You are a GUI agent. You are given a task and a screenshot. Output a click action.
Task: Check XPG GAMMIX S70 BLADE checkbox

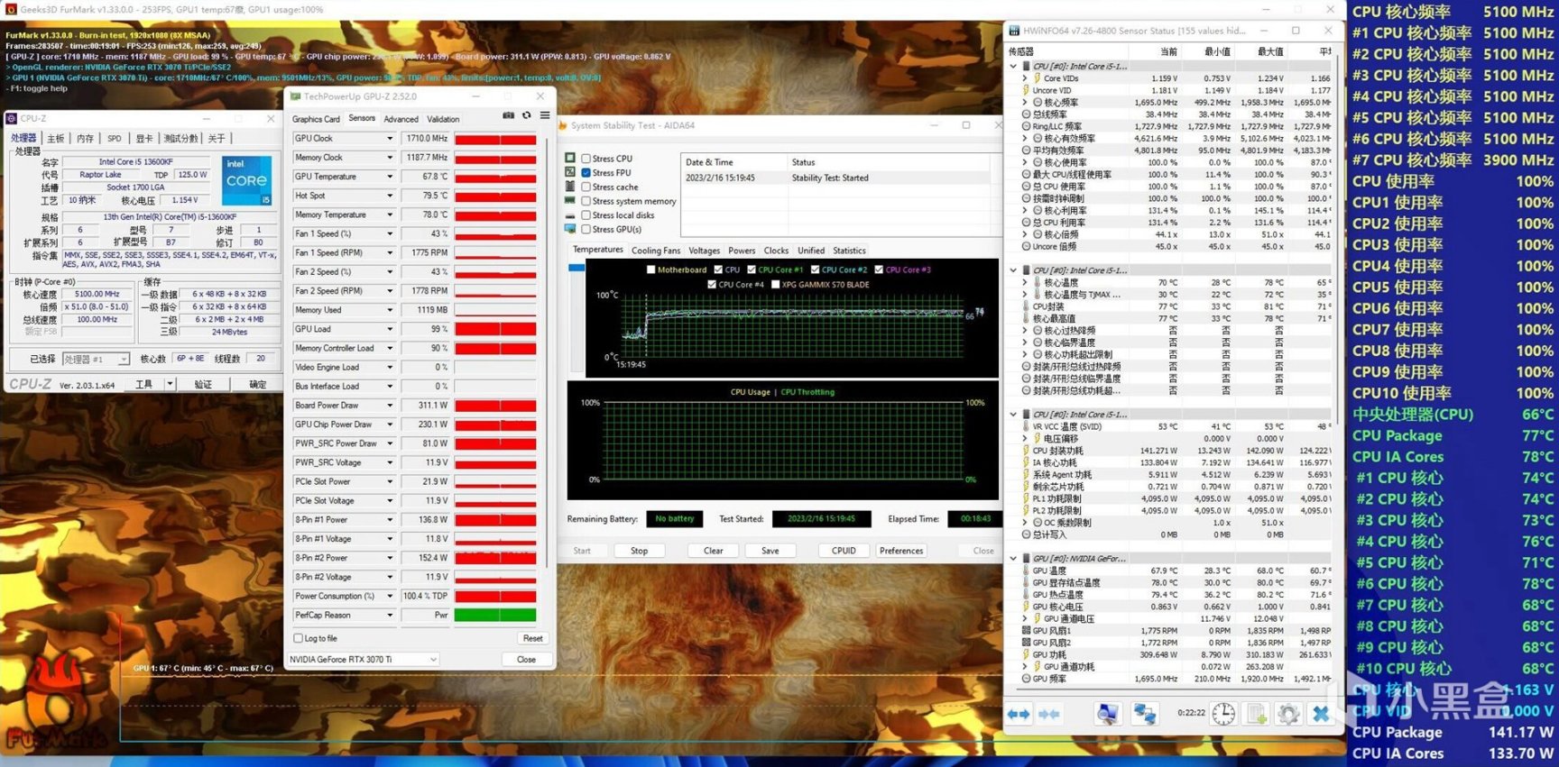coord(775,285)
